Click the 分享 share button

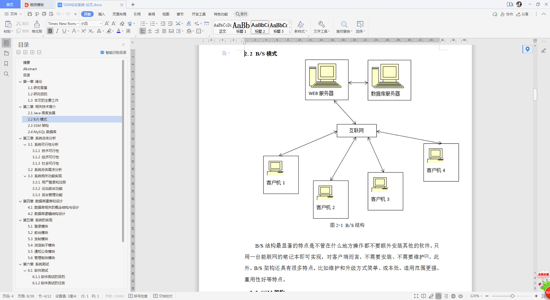coord(522,14)
